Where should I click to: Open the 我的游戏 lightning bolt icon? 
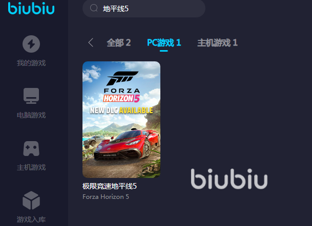pyautogui.click(x=31, y=44)
